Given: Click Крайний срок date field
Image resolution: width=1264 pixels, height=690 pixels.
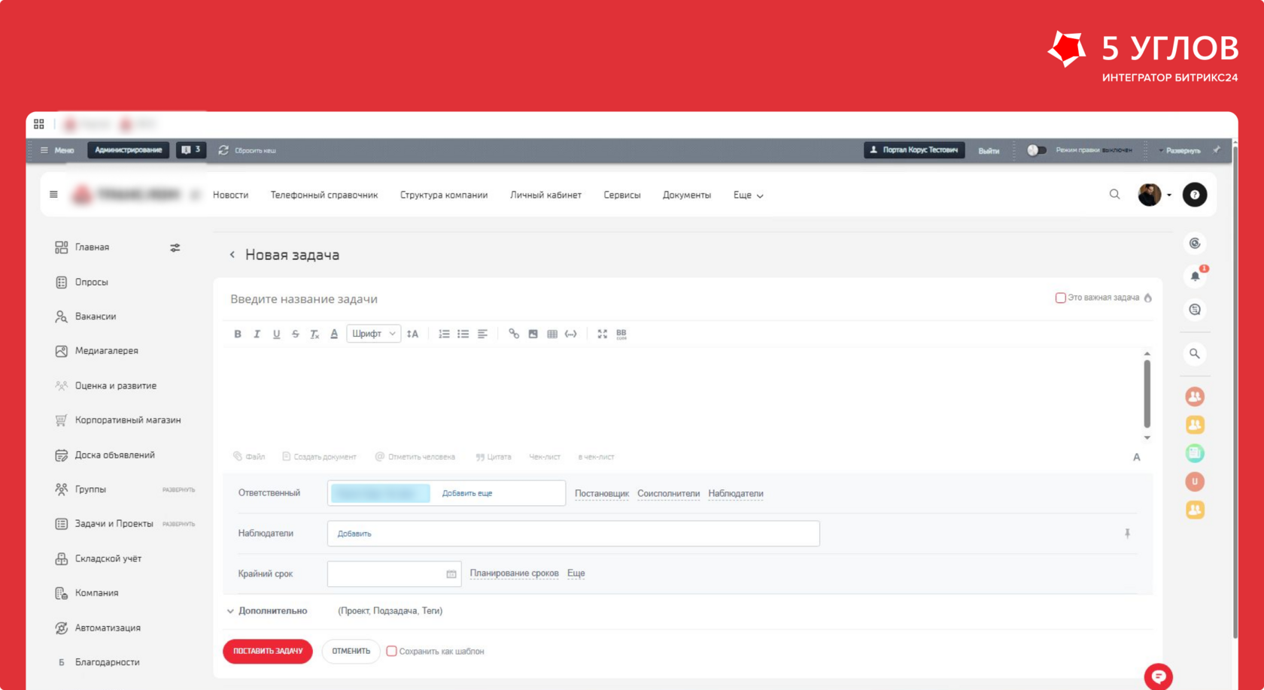Looking at the screenshot, I should [x=394, y=573].
